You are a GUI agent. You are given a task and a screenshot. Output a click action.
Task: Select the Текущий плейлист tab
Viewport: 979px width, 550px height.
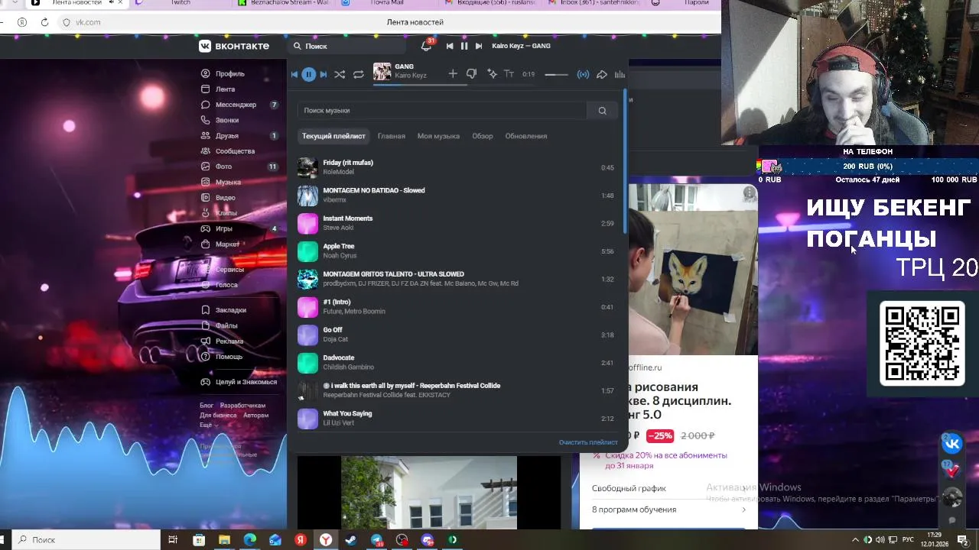[333, 136]
